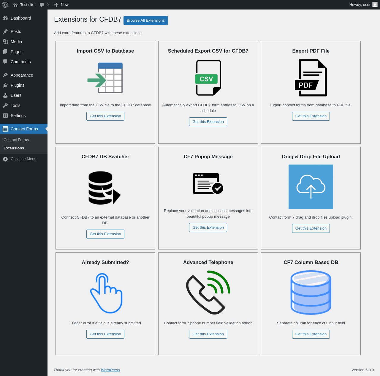Image resolution: width=380 pixels, height=376 pixels.
Task: Click the Advanced Telephone phone icon
Action: click(208, 293)
